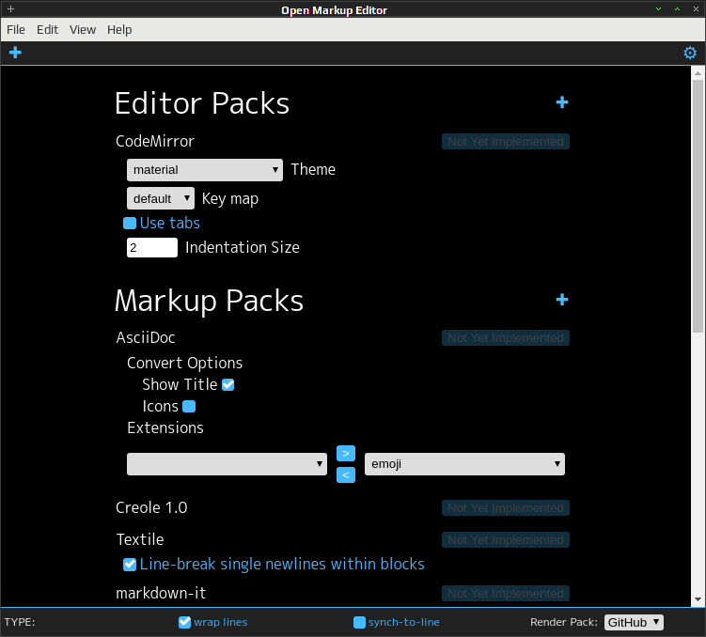Click the scrollbar up arrow

(x=698, y=73)
